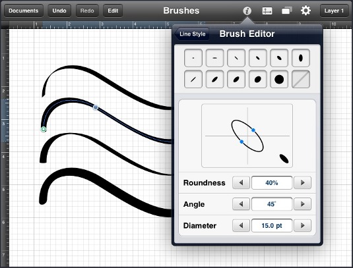Open the Layer 1 selector

(x=334, y=11)
